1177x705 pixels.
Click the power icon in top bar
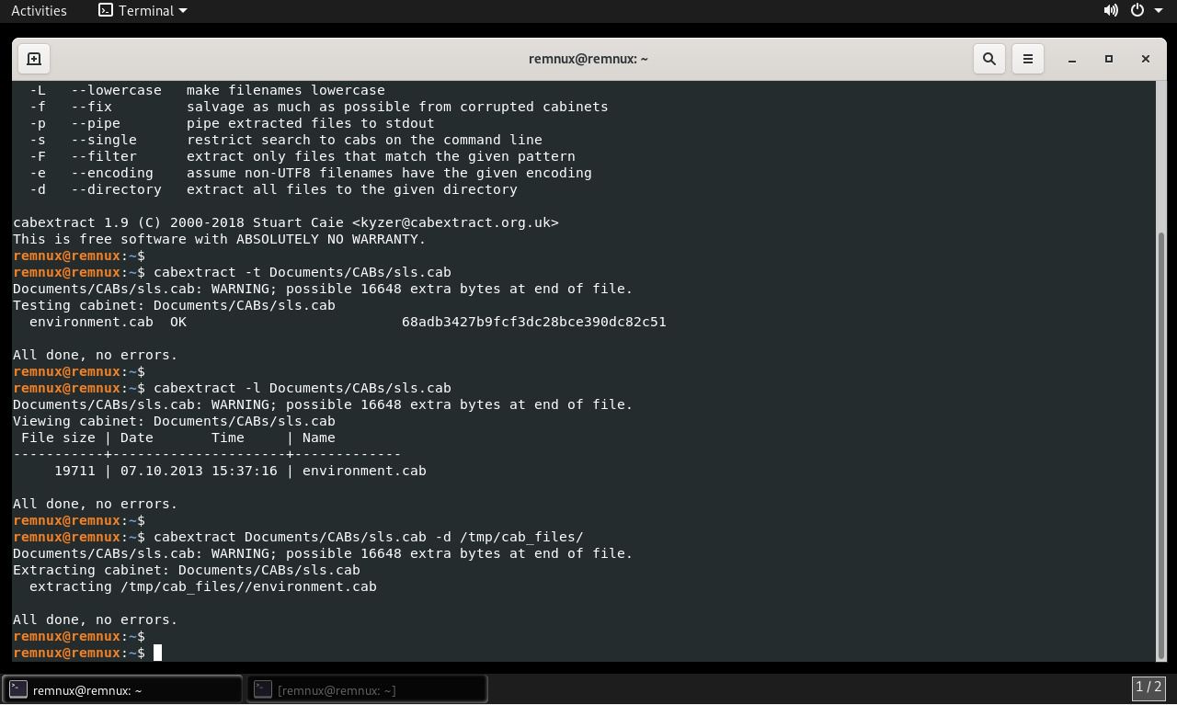pyautogui.click(x=1137, y=11)
